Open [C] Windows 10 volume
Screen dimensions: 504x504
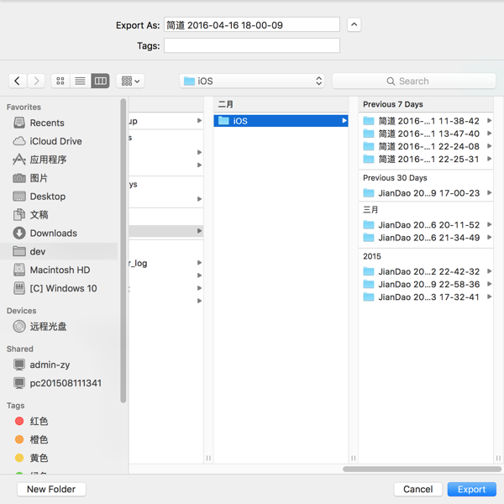click(x=55, y=288)
